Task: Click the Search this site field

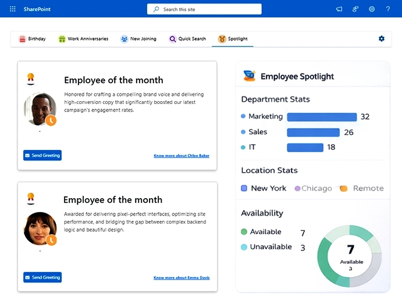Action: click(204, 9)
